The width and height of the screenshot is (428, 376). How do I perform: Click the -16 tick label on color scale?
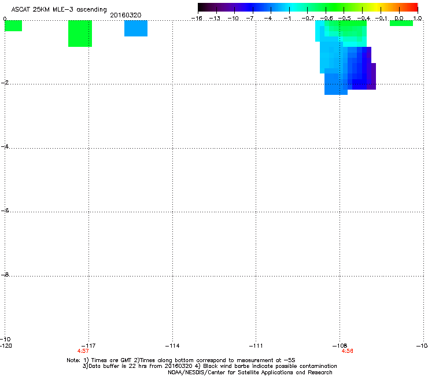tap(197, 19)
